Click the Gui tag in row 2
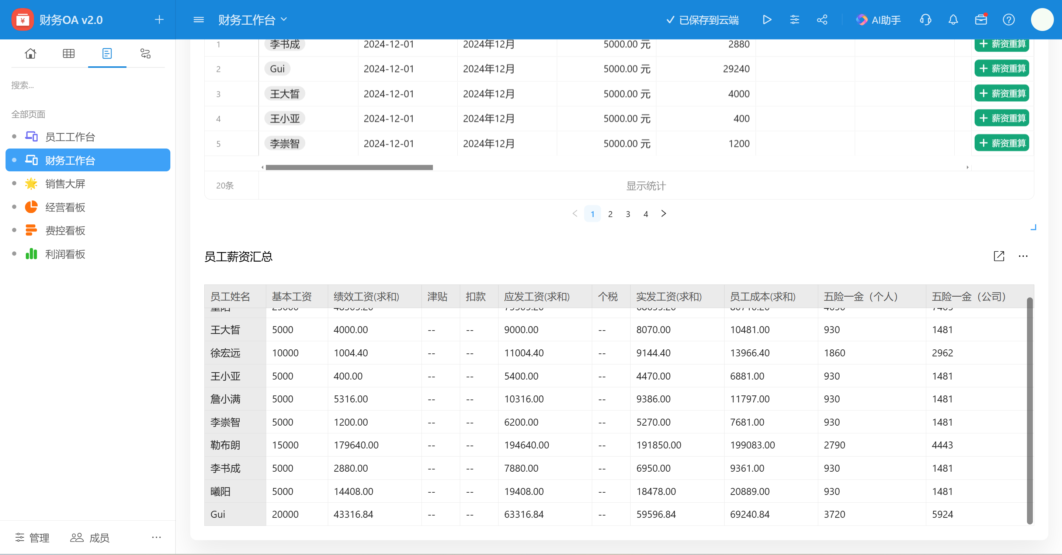The height and width of the screenshot is (555, 1062). [x=277, y=69]
